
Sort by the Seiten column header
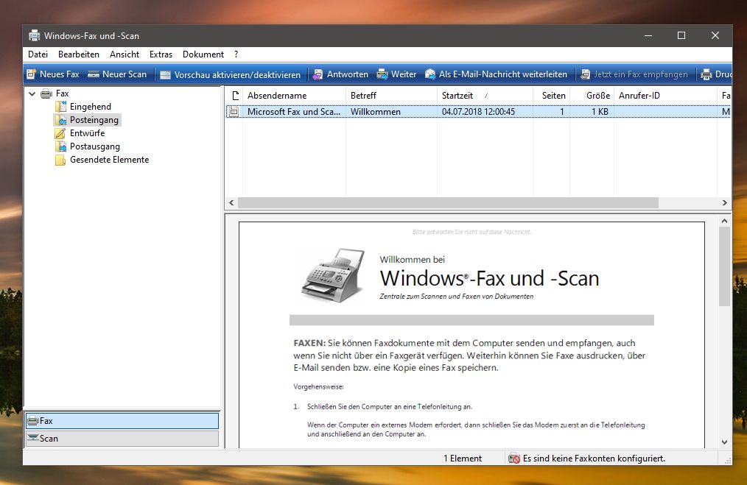tap(551, 96)
